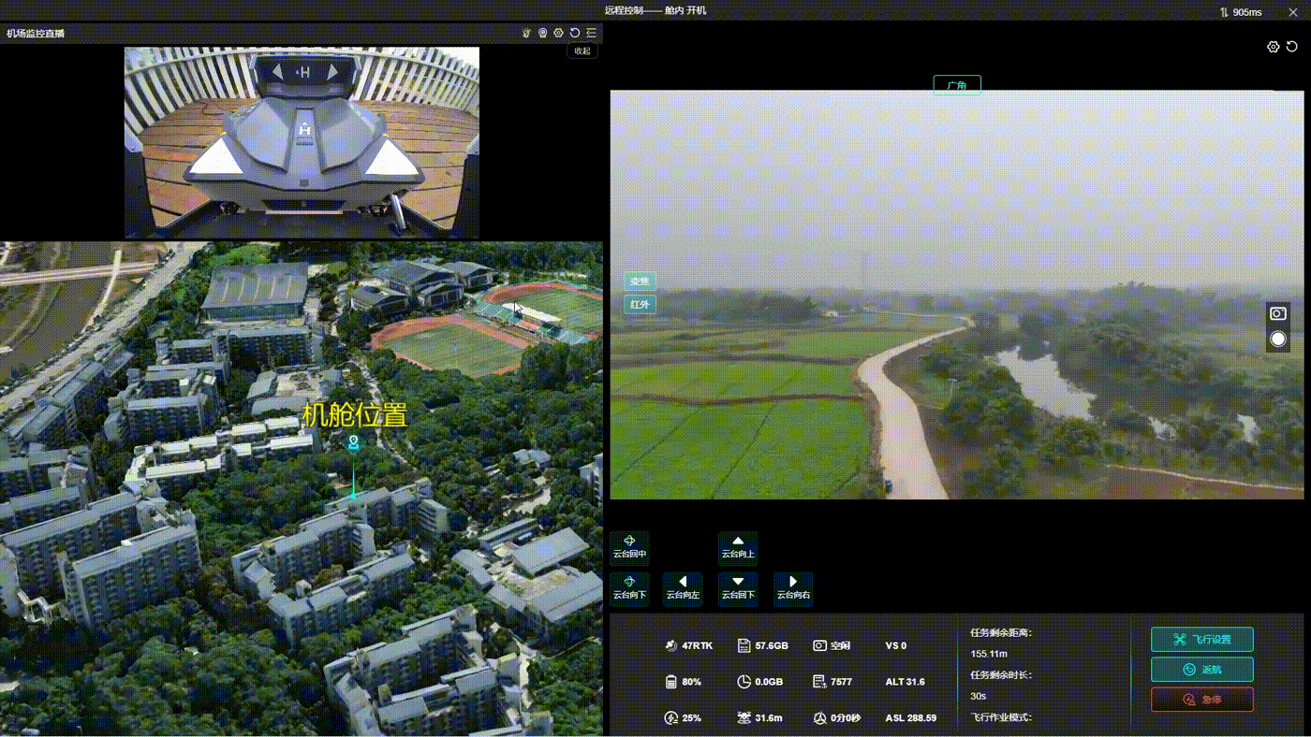Click the 任务剩余距离 label
The height and width of the screenshot is (737, 1311).
1001,633
